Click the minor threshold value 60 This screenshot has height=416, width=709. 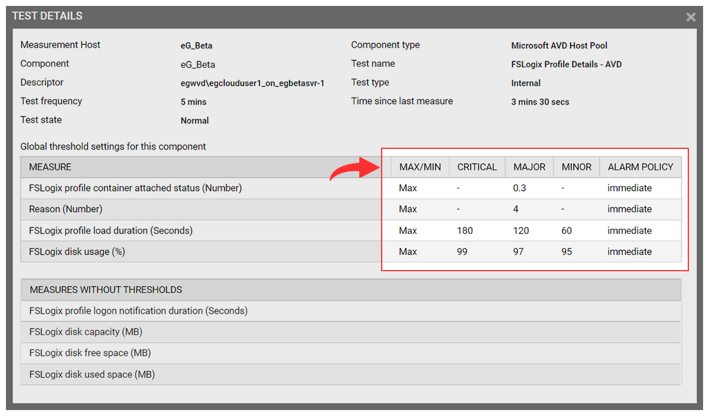coord(567,230)
